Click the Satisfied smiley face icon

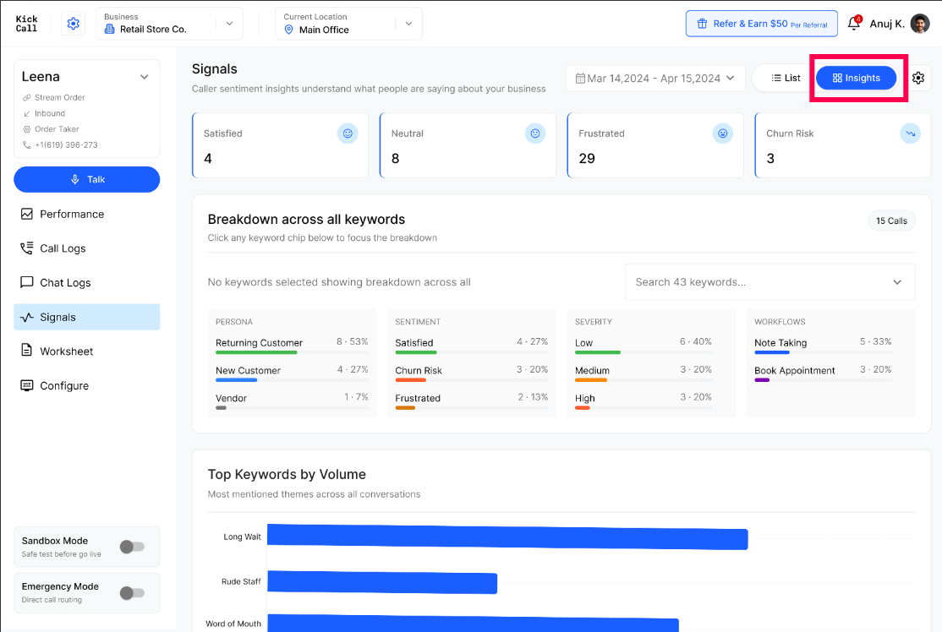[x=348, y=133]
